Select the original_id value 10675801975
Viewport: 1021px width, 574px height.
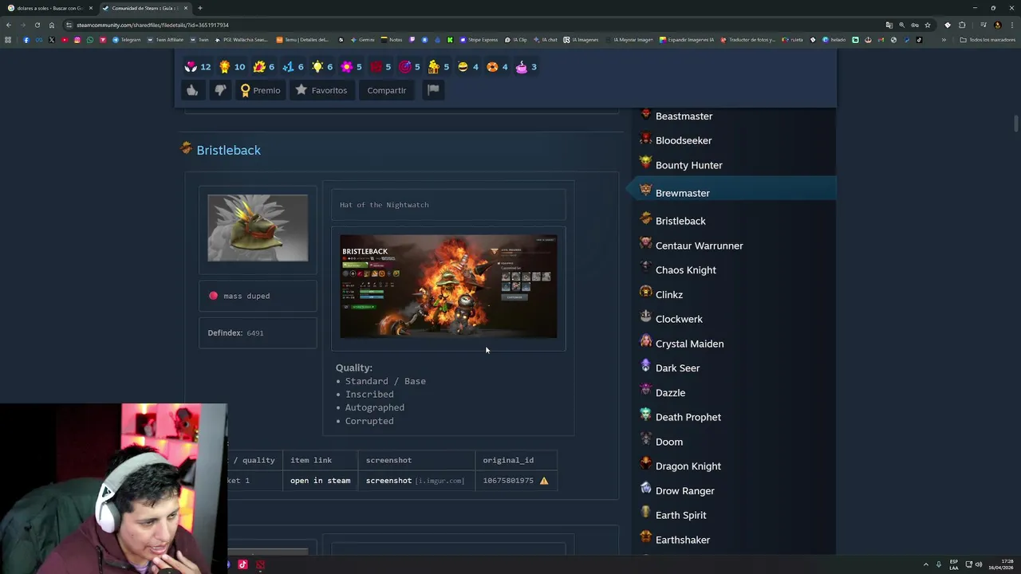[508, 481]
